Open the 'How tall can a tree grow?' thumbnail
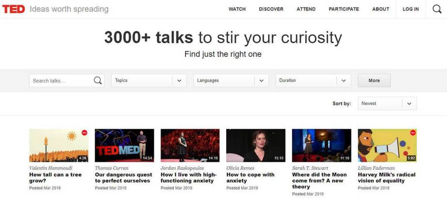Viewport: 447px width, 206px height. pos(58,145)
